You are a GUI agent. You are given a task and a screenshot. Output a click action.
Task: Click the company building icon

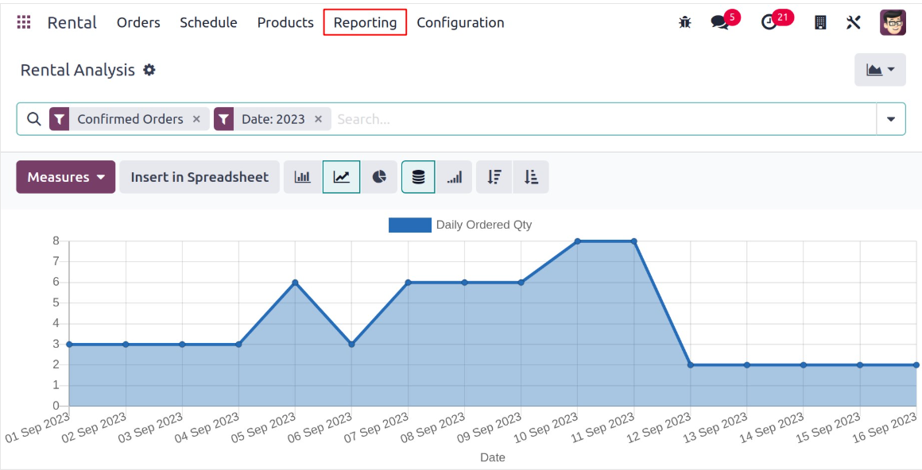tap(821, 22)
